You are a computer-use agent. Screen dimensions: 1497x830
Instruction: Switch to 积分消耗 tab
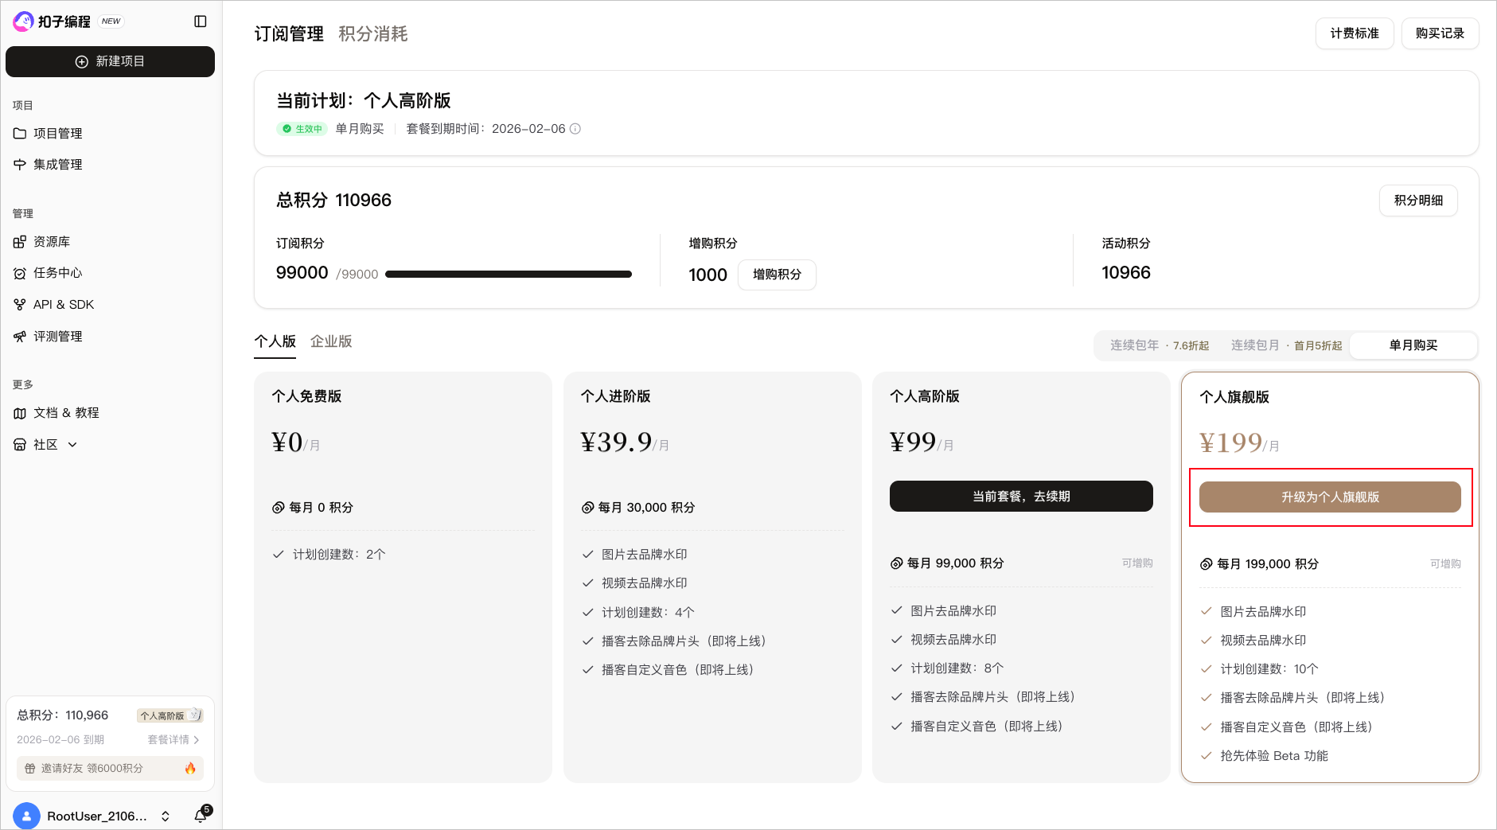point(372,34)
